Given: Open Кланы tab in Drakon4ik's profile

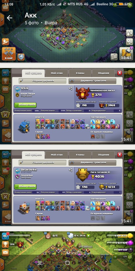Looking at the screenshot, I should coord(80,155).
